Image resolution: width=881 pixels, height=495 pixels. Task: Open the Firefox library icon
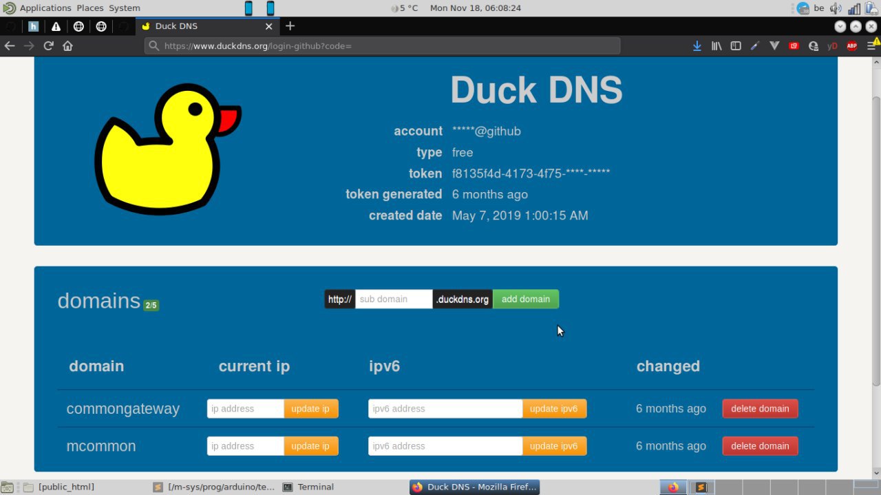pyautogui.click(x=717, y=46)
